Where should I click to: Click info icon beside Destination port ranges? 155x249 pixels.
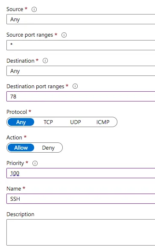click(75, 86)
